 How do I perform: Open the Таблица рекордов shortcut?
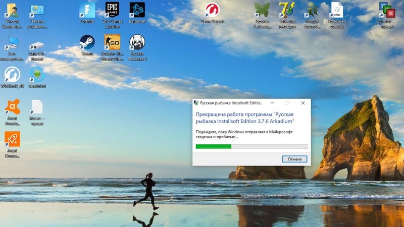coord(286,10)
